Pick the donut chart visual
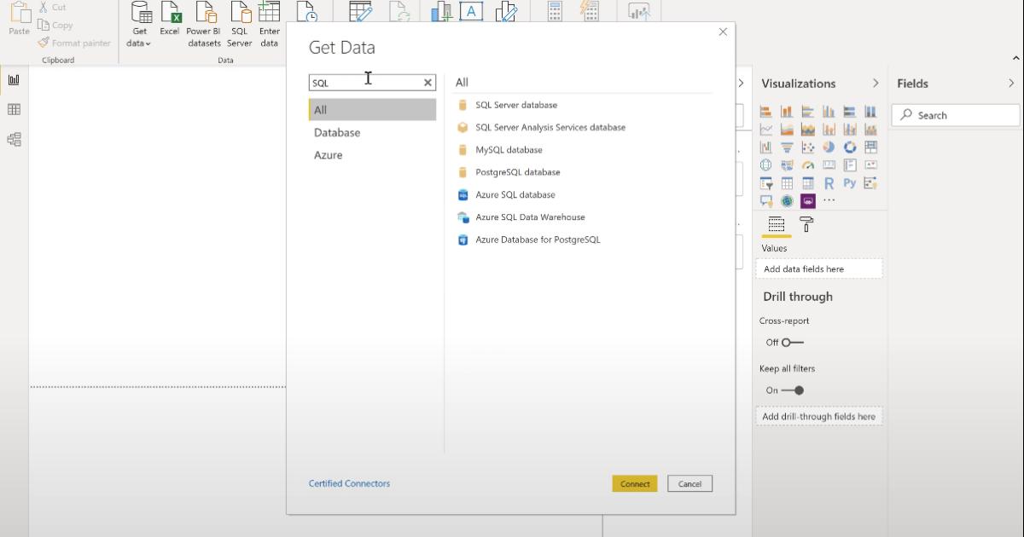Viewport: 1024px width, 537px height. pyautogui.click(x=850, y=147)
